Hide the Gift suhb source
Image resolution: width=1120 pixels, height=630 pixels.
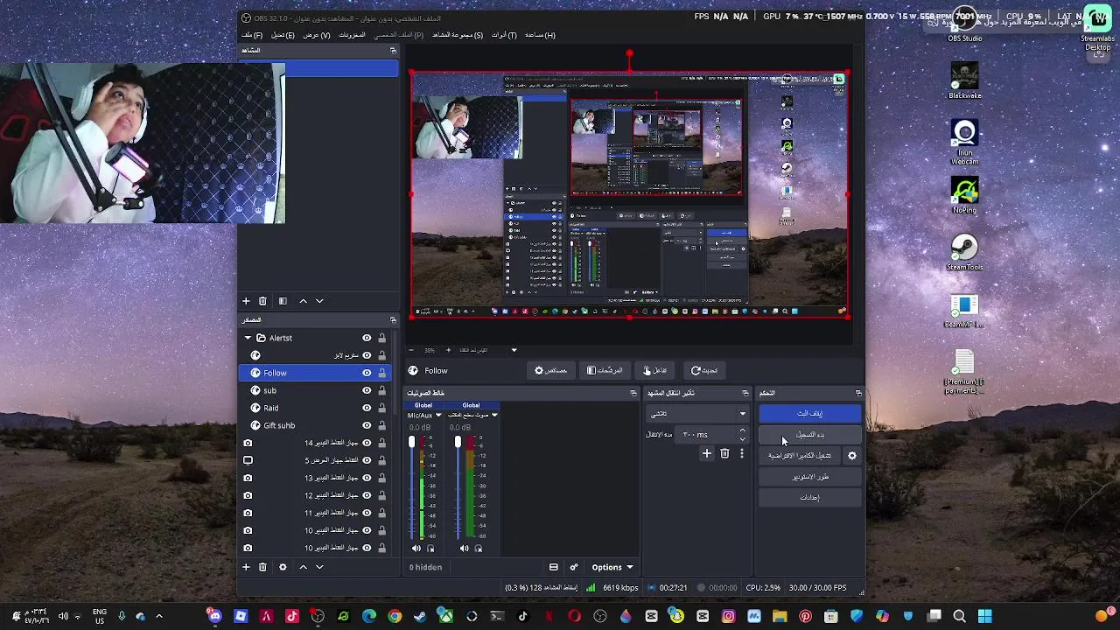(x=367, y=425)
